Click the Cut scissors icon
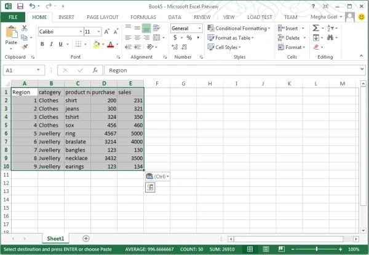369x255 pixels. pos(25,28)
